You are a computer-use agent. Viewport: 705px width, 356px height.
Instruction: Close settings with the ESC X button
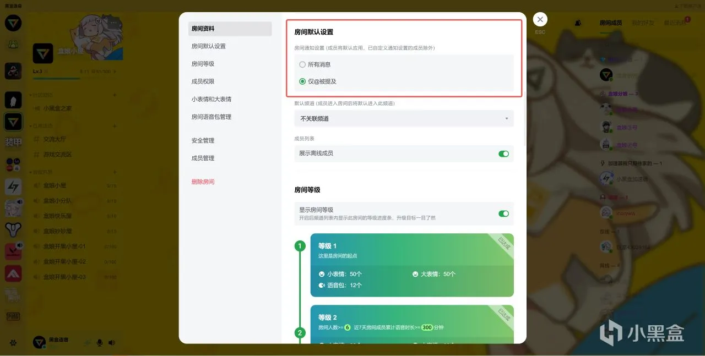pos(540,20)
